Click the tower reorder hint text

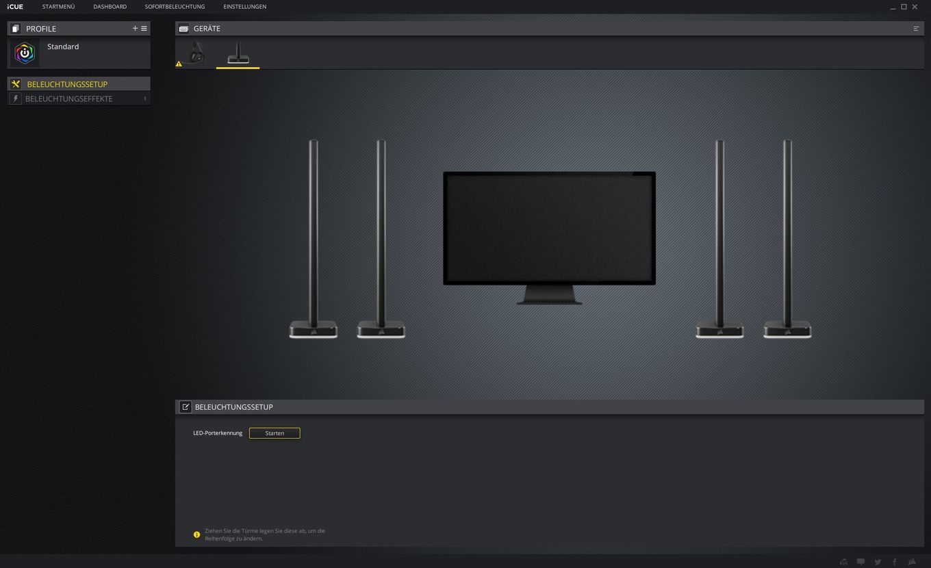coord(265,534)
